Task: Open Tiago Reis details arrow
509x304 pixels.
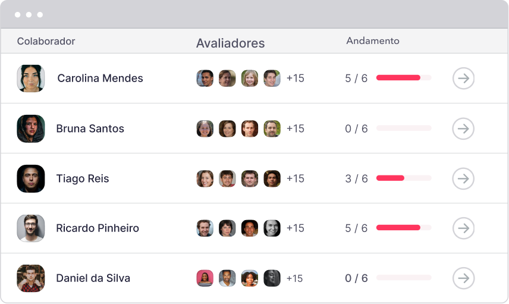Action: 463,178
